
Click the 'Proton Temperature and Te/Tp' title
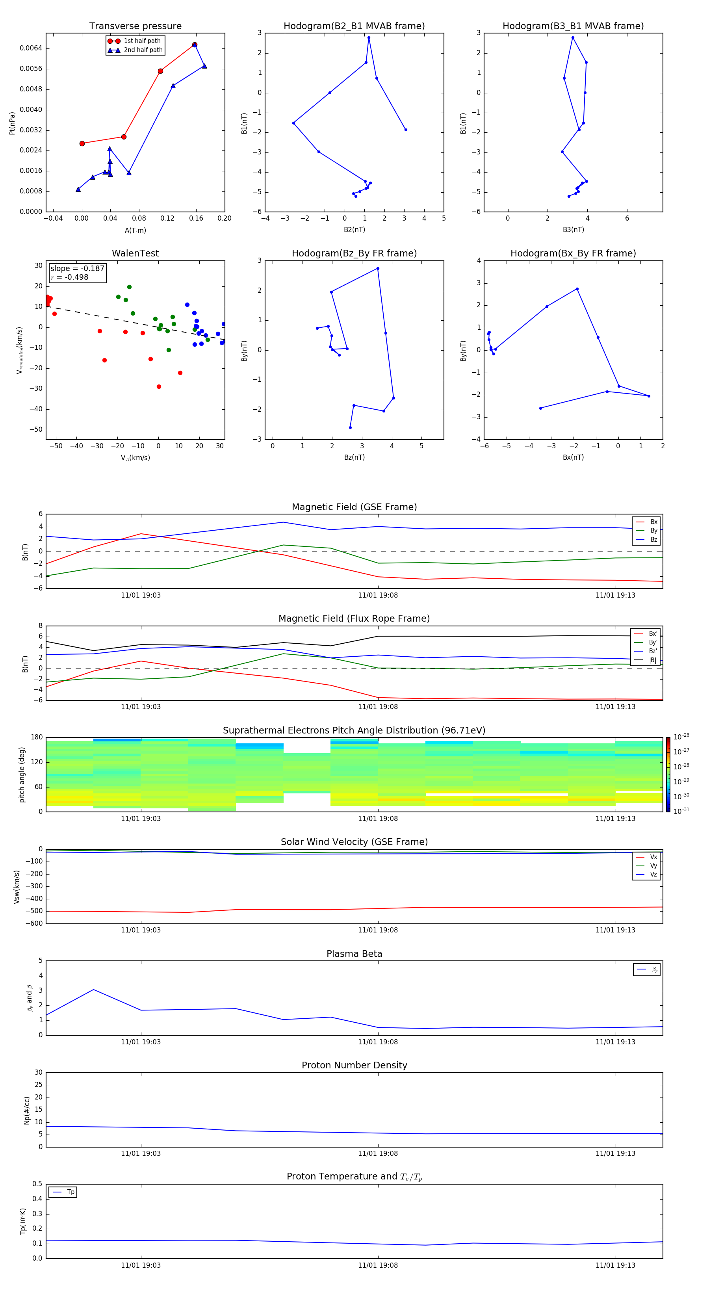click(354, 1176)
